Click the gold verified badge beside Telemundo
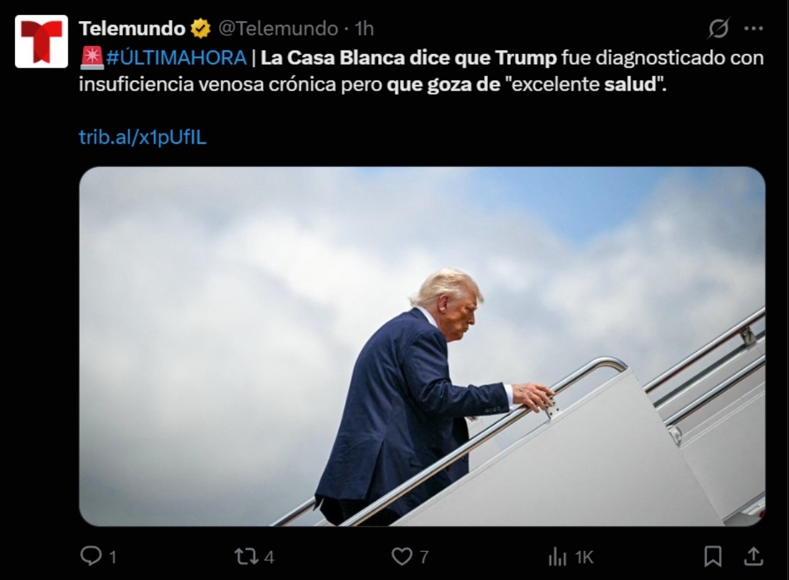The image size is (789, 580). tap(201, 28)
